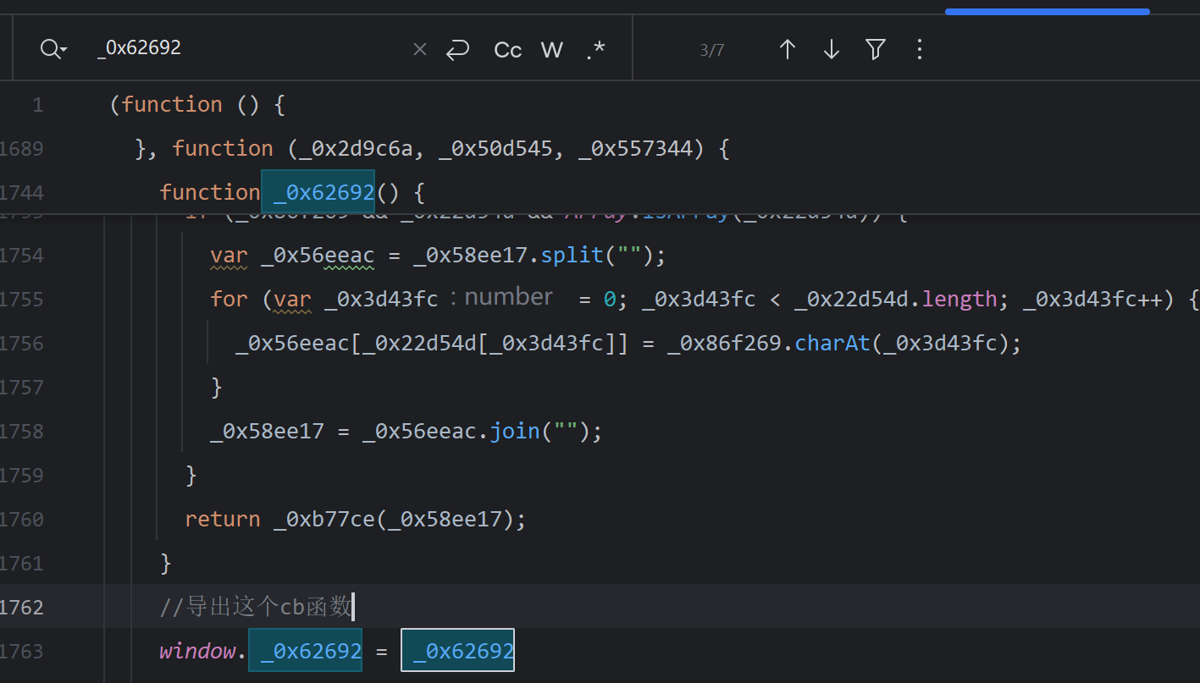Click variable _0x56eeac on line 1754
The image size is (1200, 683).
(318, 256)
